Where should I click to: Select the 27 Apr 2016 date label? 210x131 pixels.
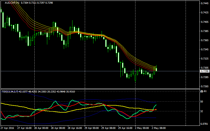(7, 128)
